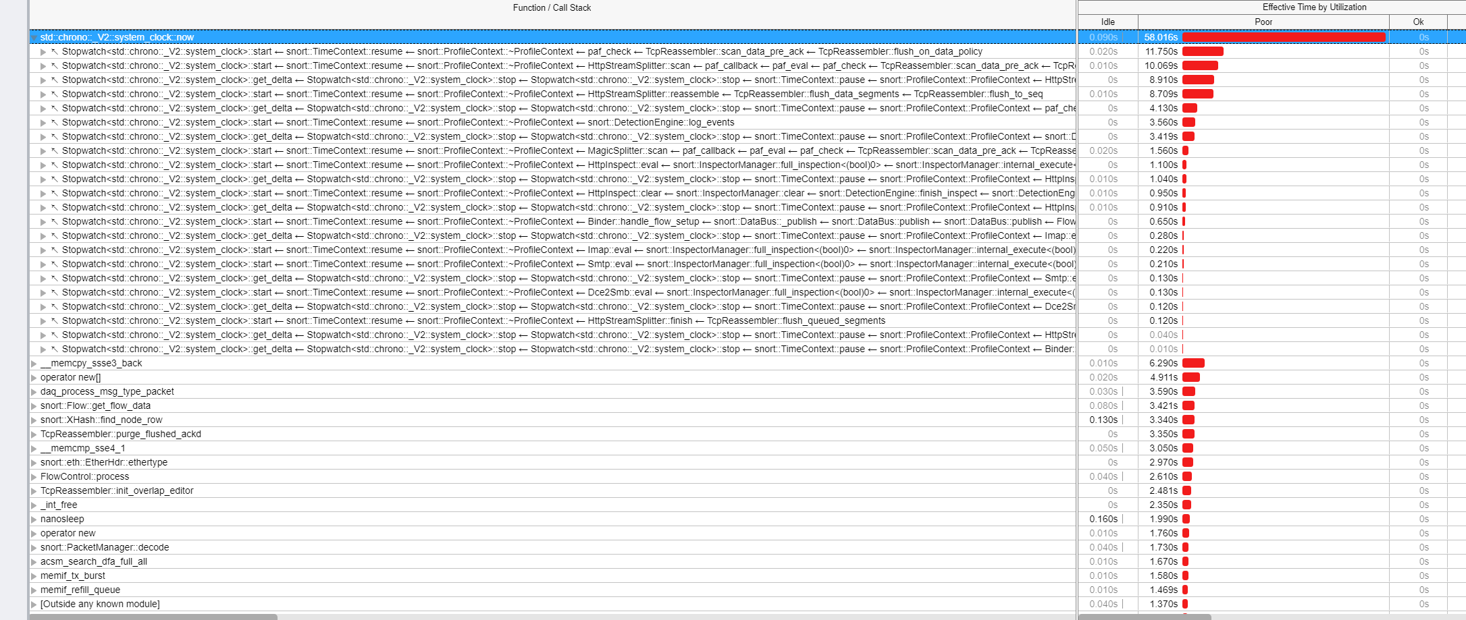Viewport: 1466px width, 620px height.
Task: Select the [Outside any known module] row
Action: [100, 604]
